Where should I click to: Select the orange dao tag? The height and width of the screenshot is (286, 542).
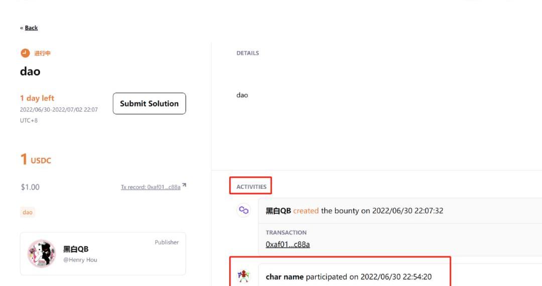pos(28,212)
